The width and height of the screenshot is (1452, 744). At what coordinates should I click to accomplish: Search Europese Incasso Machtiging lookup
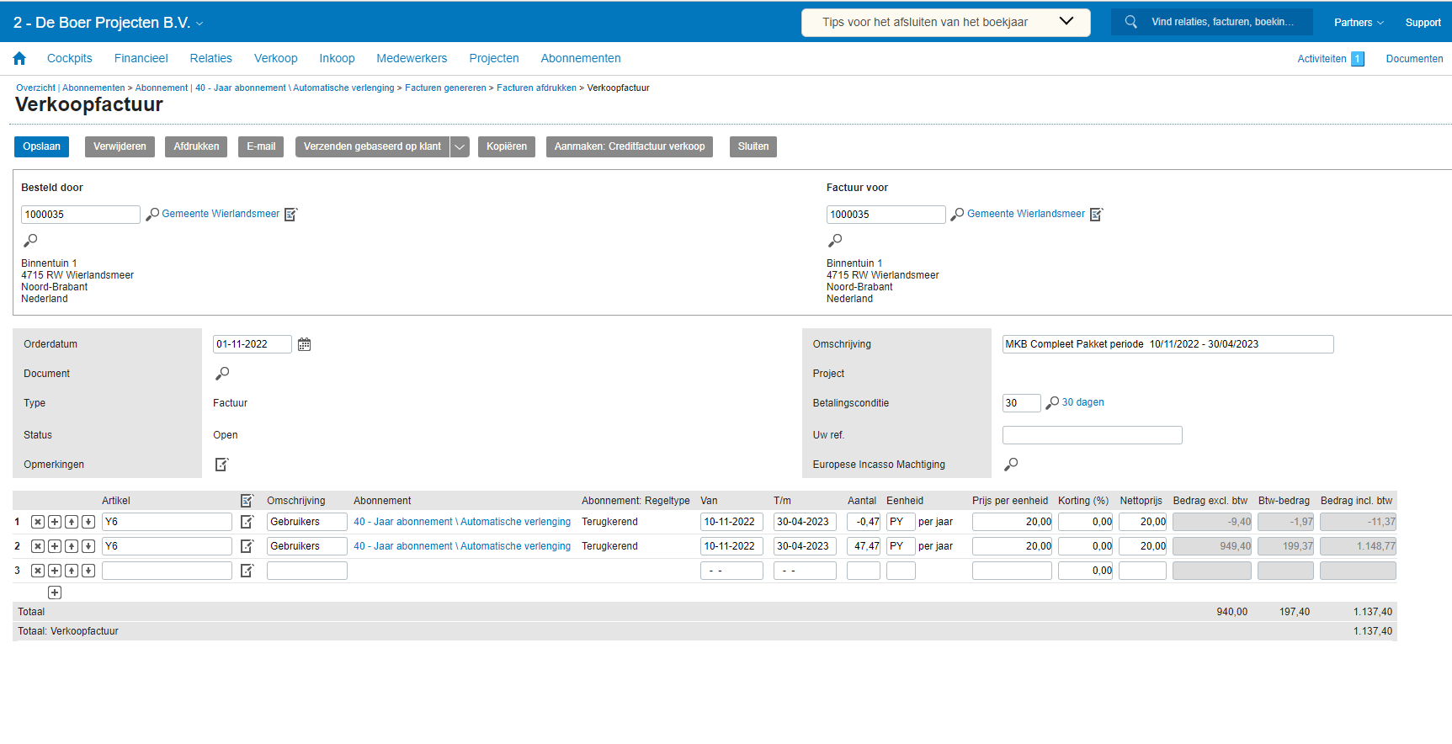tap(1011, 464)
